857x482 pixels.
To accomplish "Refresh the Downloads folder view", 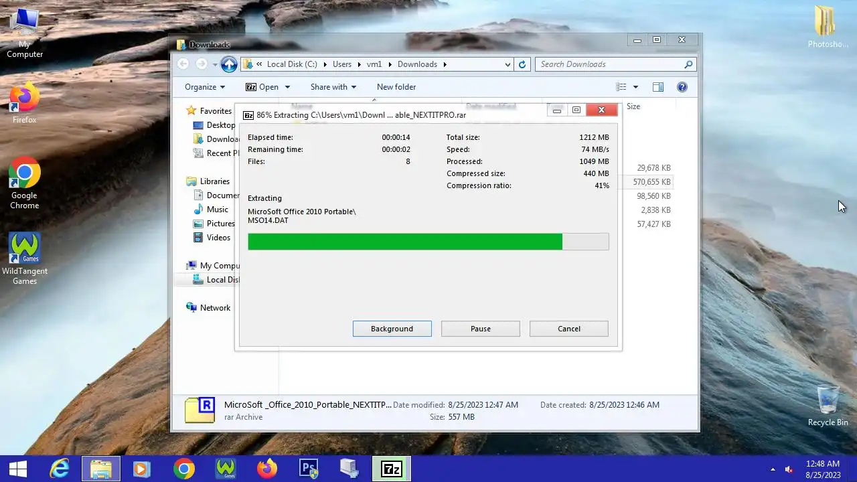I will click(523, 64).
